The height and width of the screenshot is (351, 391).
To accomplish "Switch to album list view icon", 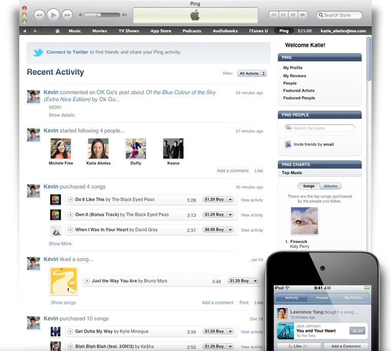I will click(x=283, y=15).
